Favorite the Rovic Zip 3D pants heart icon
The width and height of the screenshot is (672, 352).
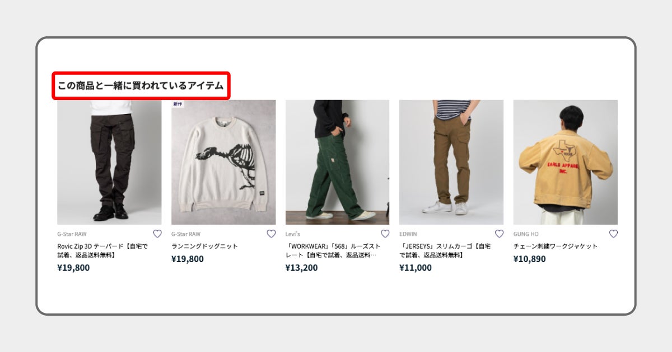click(x=157, y=234)
